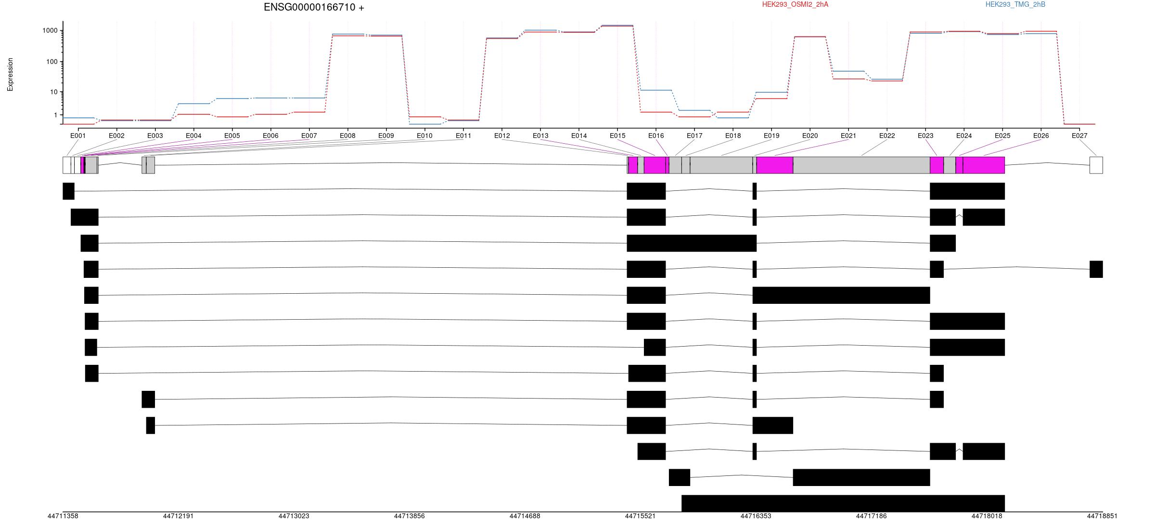Click the fourth transcript's far-right terminal exon
Image resolution: width=1155 pixels, height=524 pixels.
(x=1096, y=269)
